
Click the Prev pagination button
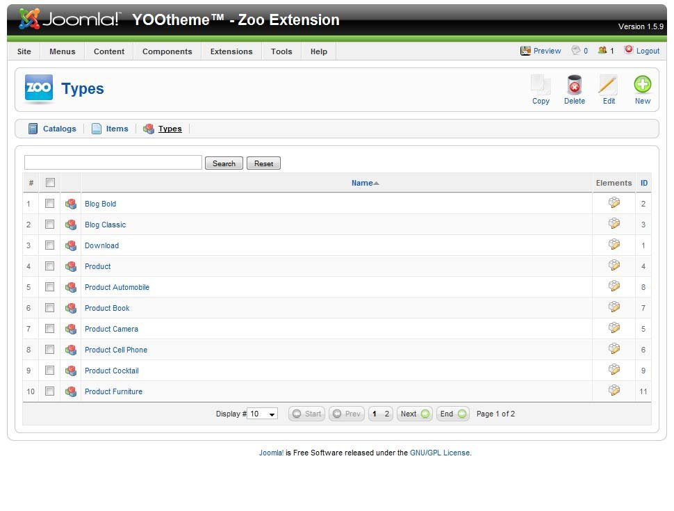pos(347,414)
